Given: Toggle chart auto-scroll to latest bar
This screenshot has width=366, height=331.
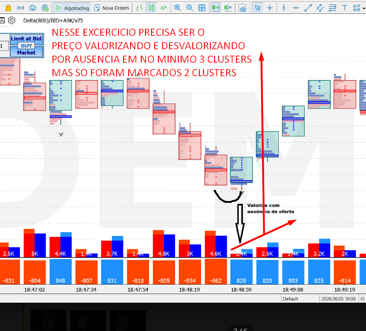Looking at the screenshot, I should [x=216, y=8].
